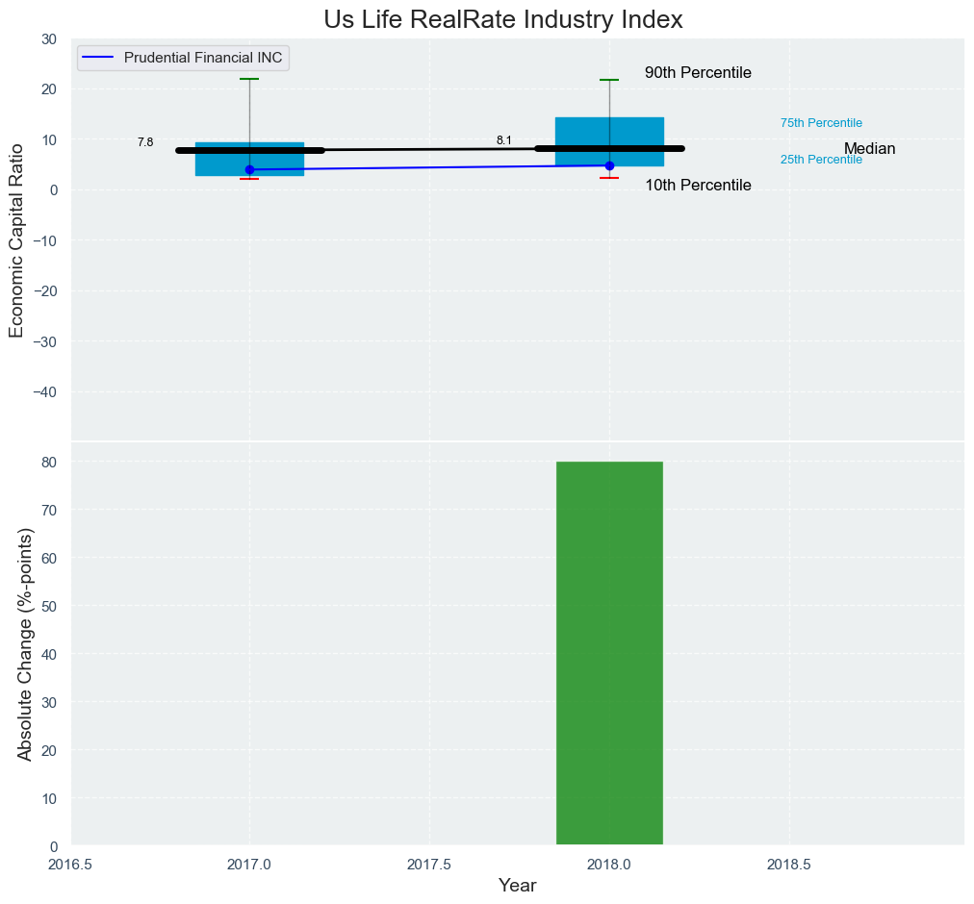Click the 7.8 median value label
The width and height of the screenshot is (974, 904).
[x=145, y=142]
